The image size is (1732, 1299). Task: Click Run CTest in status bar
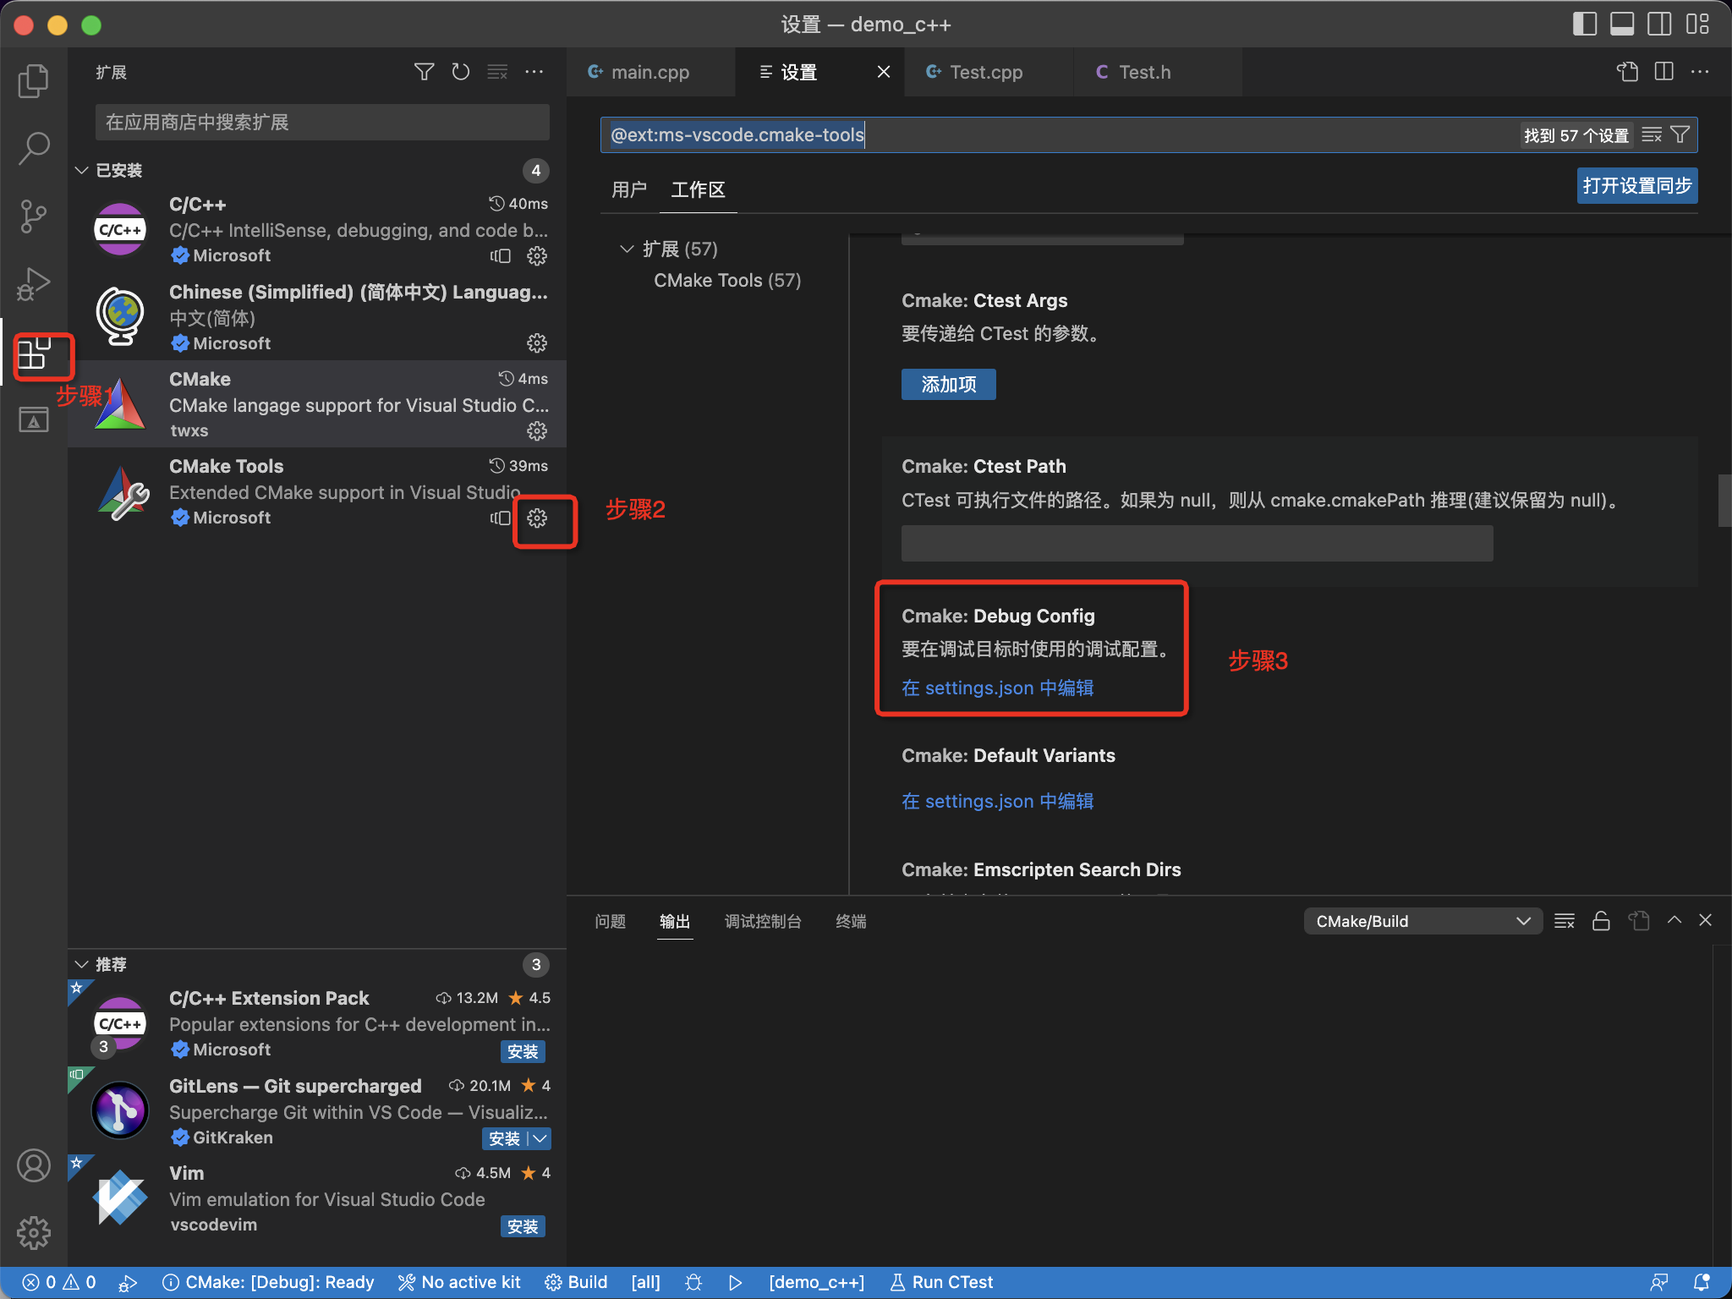click(x=941, y=1282)
